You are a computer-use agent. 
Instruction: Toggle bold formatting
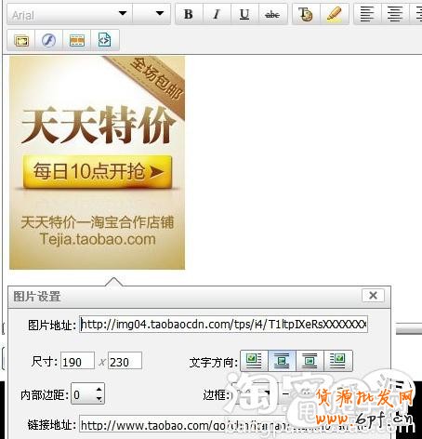point(189,14)
